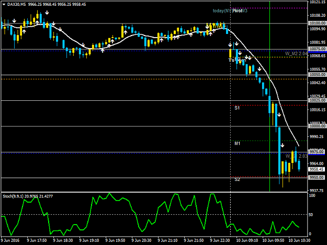Click the 10 Jun 09:10 time label
327x245 pixels.
(x=247, y=240)
